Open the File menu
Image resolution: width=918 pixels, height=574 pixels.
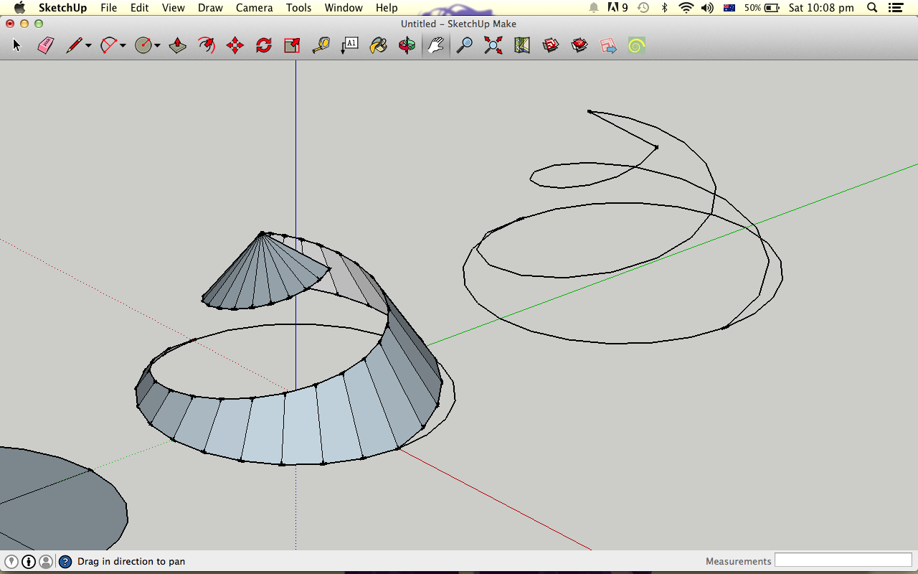coord(108,8)
